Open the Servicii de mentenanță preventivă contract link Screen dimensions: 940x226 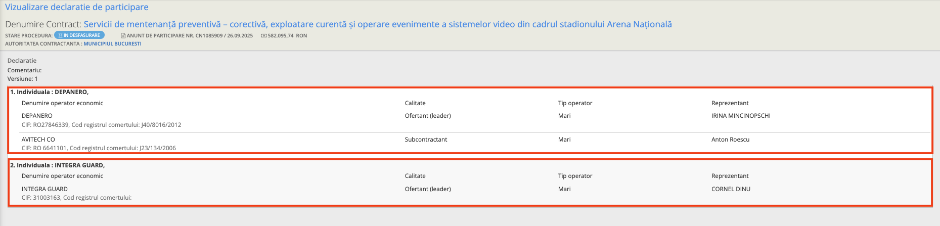point(377,24)
